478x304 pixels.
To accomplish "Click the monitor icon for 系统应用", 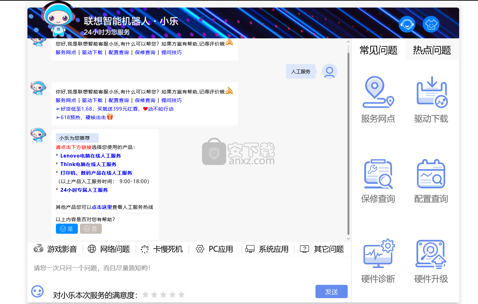I will (x=250, y=249).
